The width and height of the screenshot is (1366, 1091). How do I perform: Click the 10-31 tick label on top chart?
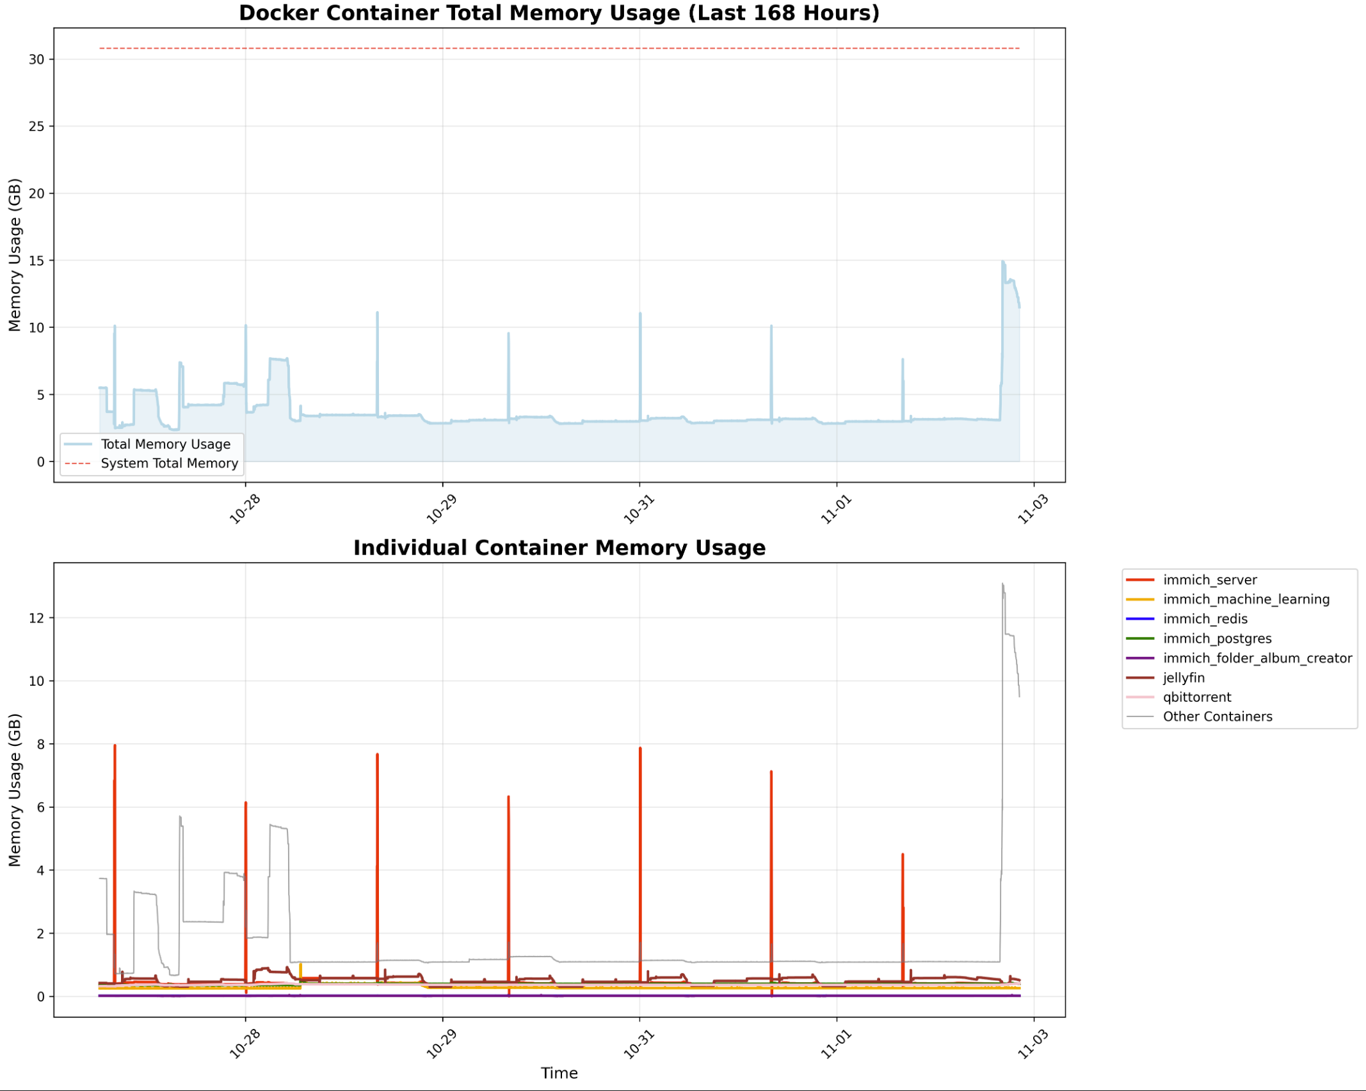click(639, 510)
